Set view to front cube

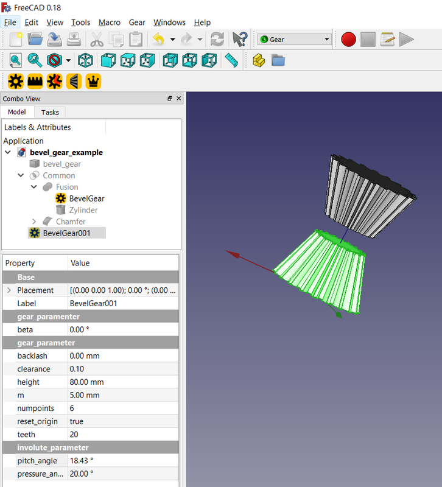tap(108, 60)
